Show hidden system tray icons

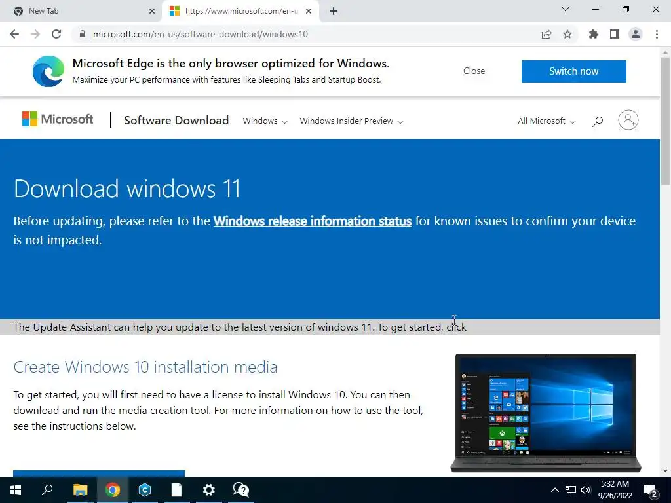[554, 490]
